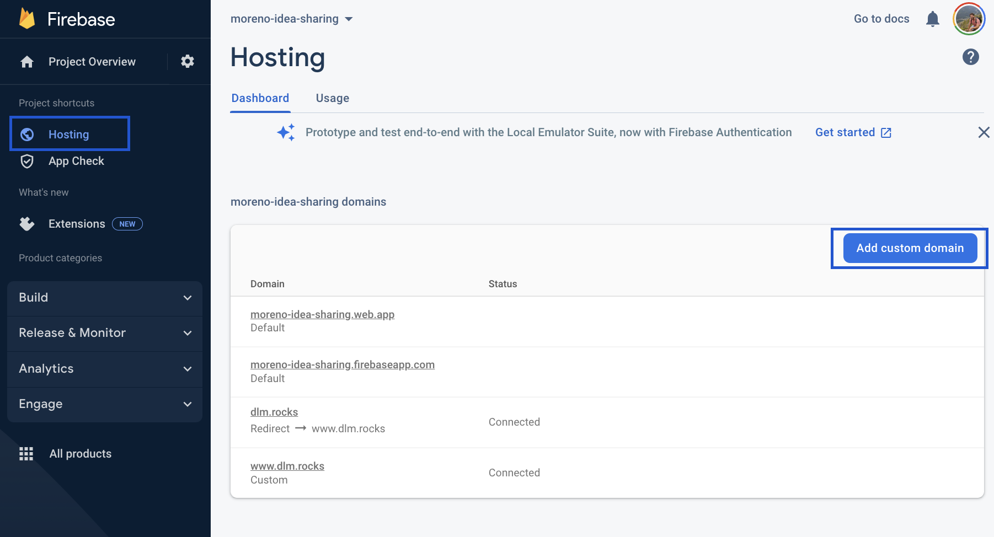This screenshot has height=537, width=994.
Task: Switch to the Usage tab
Action: click(333, 98)
